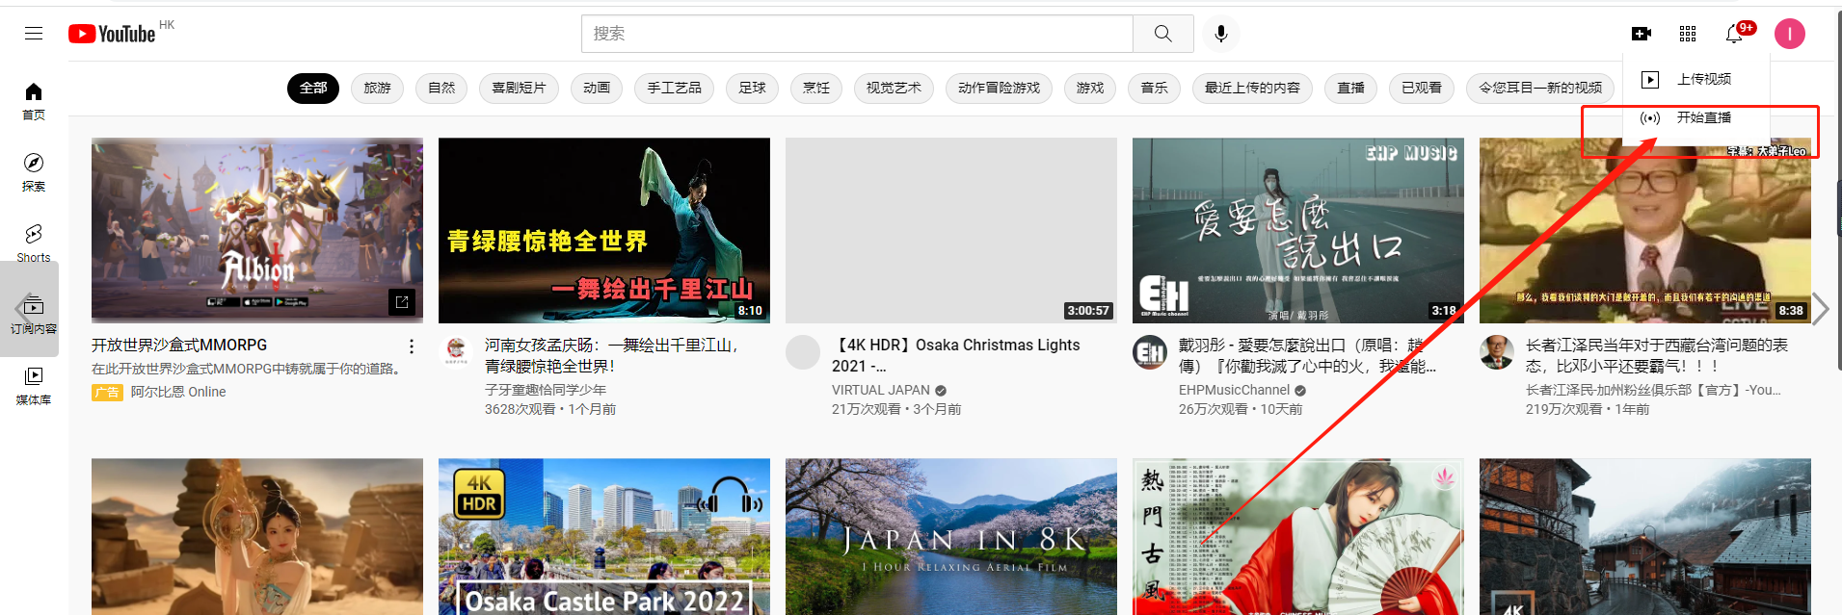Image resolution: width=1842 pixels, height=615 pixels.
Task: Select the 喜剧短片 filter chip
Action: click(x=519, y=88)
